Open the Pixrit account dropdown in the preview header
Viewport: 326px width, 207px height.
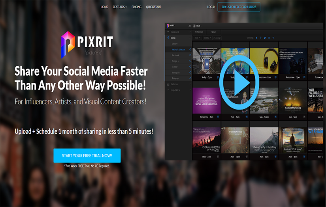tap(197, 26)
